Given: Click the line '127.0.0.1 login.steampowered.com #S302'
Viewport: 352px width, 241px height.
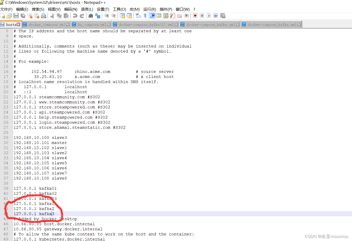Looking at the screenshot, I should click(x=62, y=122).
